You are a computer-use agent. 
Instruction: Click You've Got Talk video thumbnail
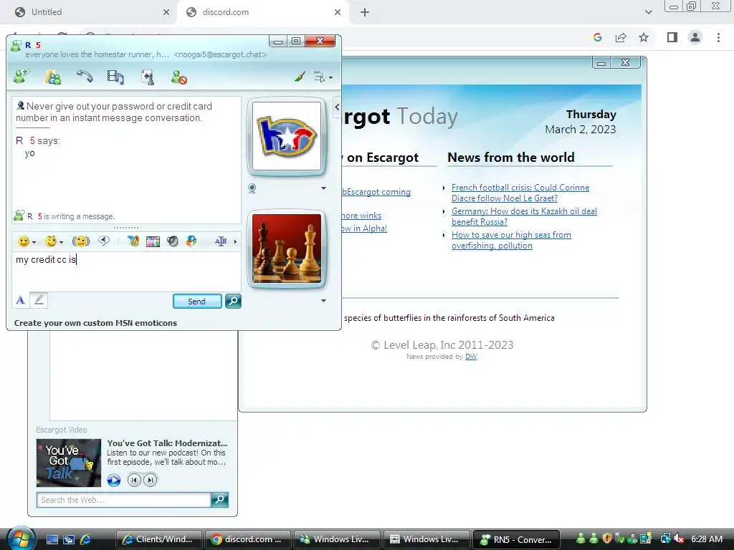[69, 463]
